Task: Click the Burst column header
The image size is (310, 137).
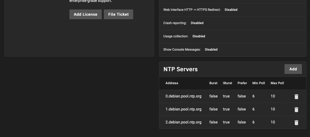Action: 213,83
